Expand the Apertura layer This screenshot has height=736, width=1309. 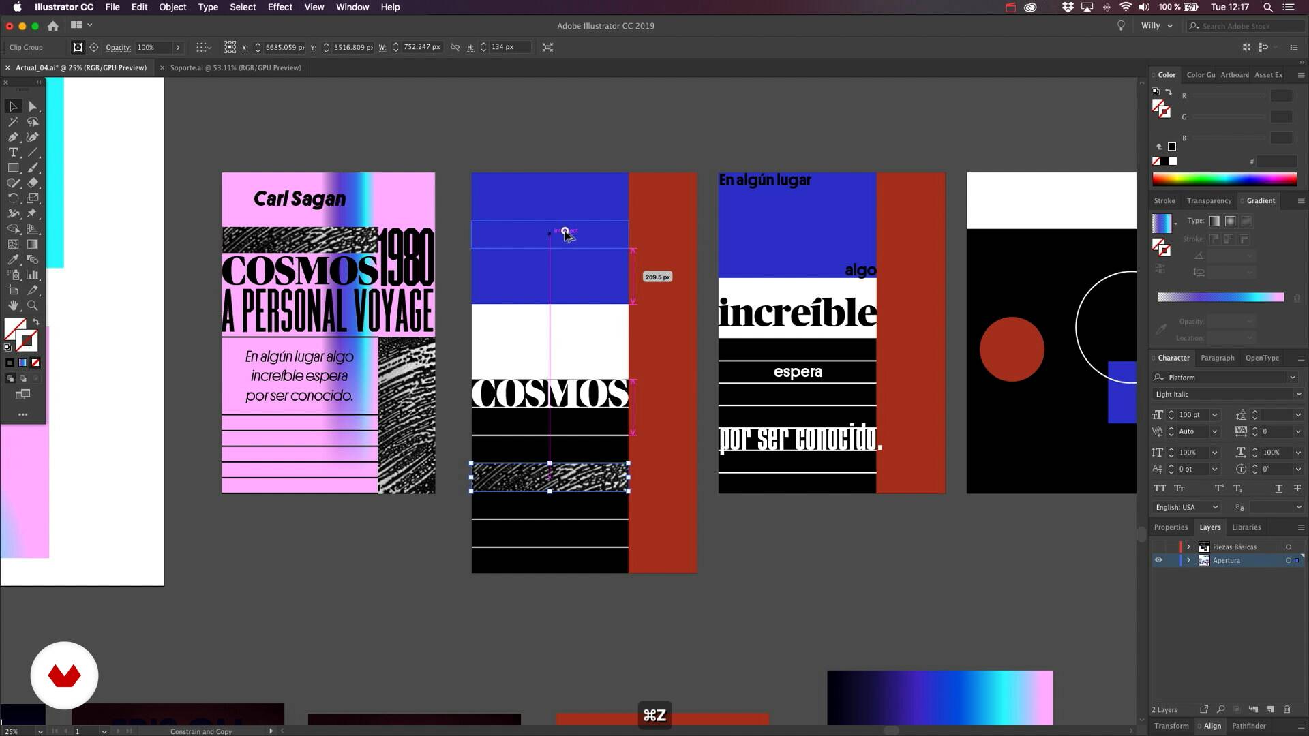pos(1188,560)
